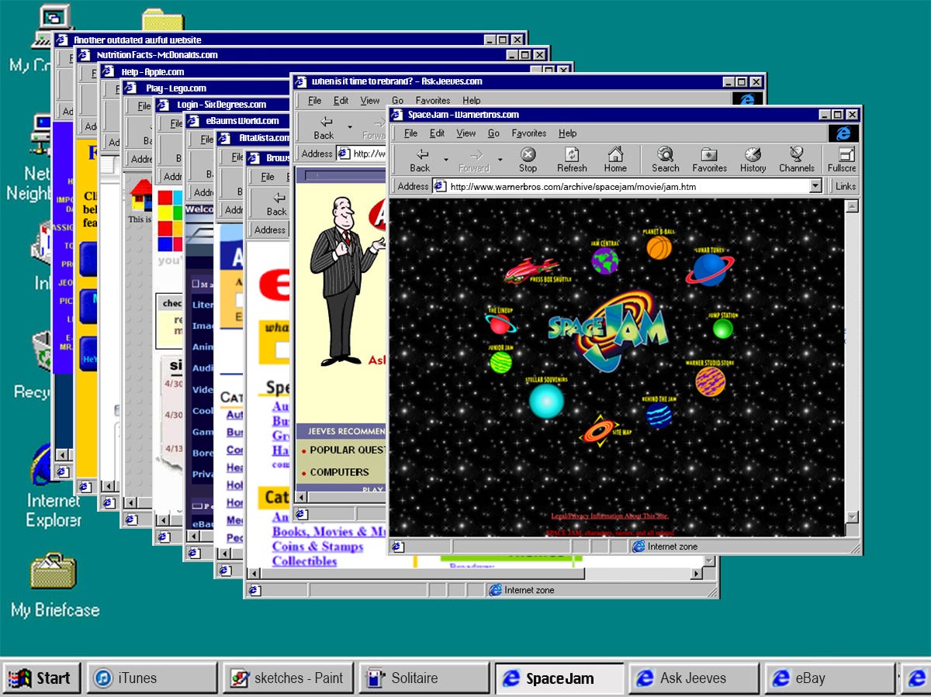Expand the Links bar in SpaceJam window
This screenshot has width=931, height=697.
coord(846,186)
